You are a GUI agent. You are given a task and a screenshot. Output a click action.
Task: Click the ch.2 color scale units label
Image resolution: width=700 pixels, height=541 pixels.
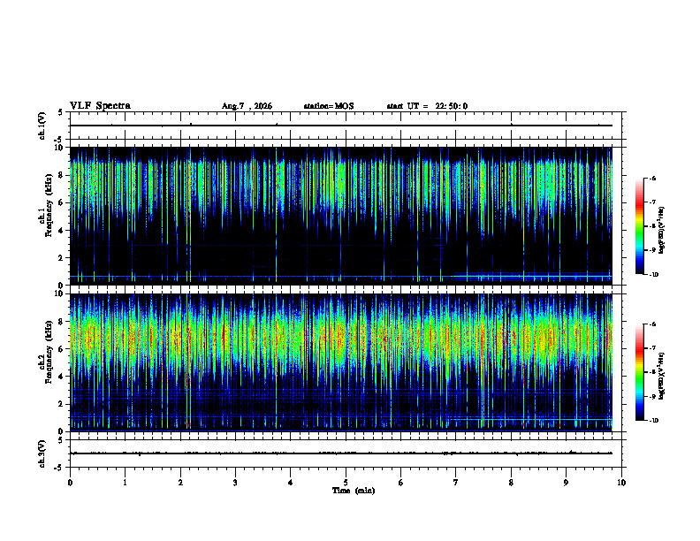662,377
